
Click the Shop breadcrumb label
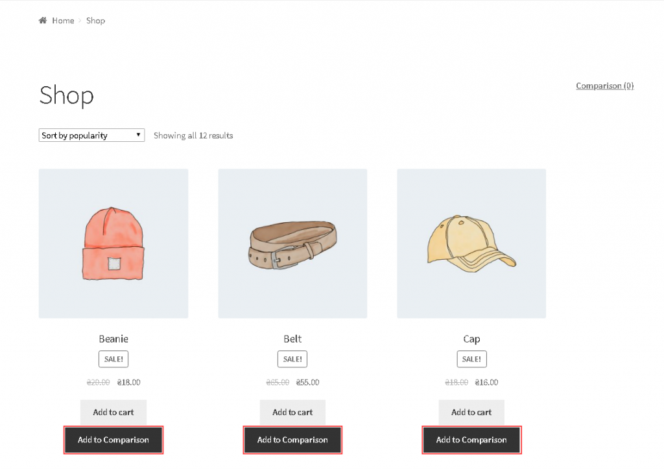(95, 20)
